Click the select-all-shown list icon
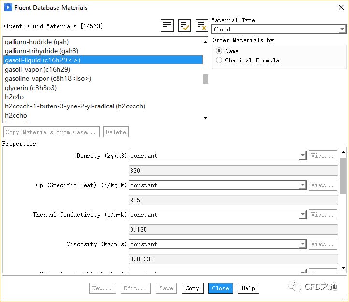This screenshot has width=349, height=302. point(185,26)
